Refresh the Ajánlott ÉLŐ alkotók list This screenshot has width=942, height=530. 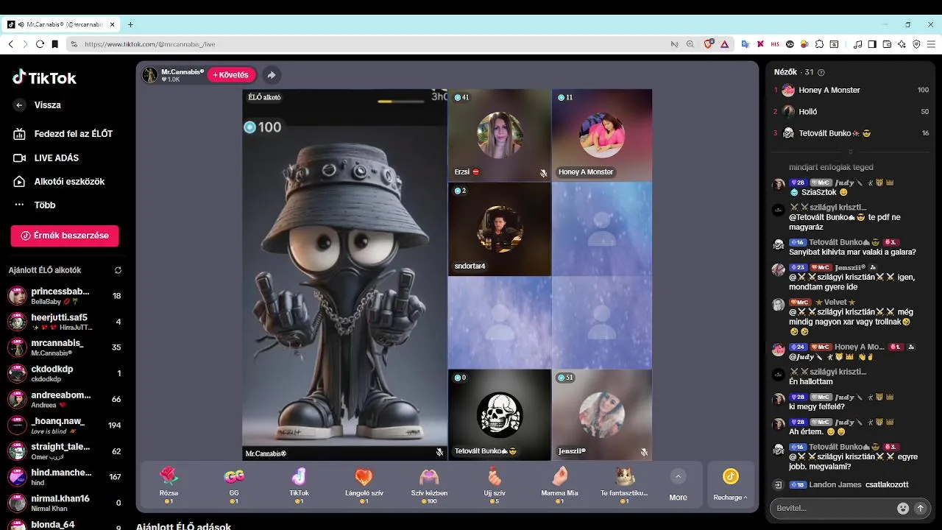(118, 270)
